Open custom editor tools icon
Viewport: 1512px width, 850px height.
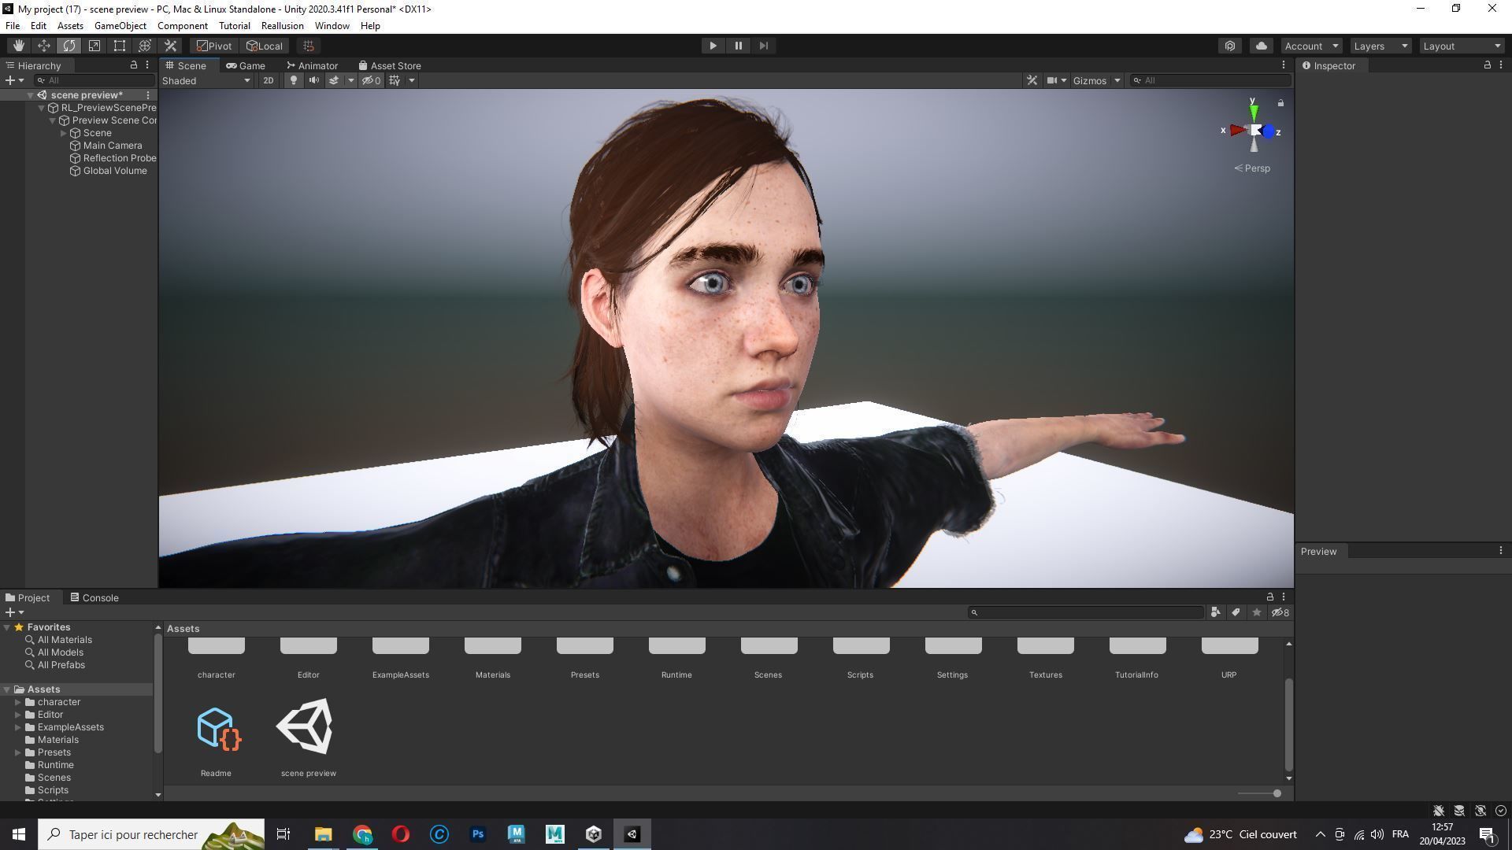tap(170, 46)
